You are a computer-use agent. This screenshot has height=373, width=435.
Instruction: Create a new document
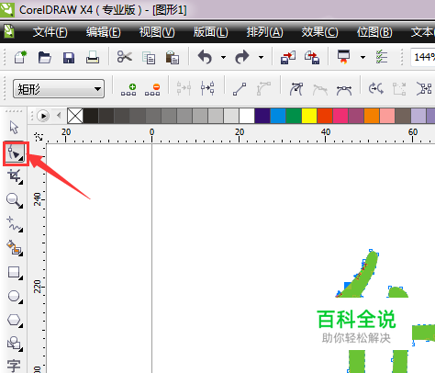pyautogui.click(x=20, y=57)
